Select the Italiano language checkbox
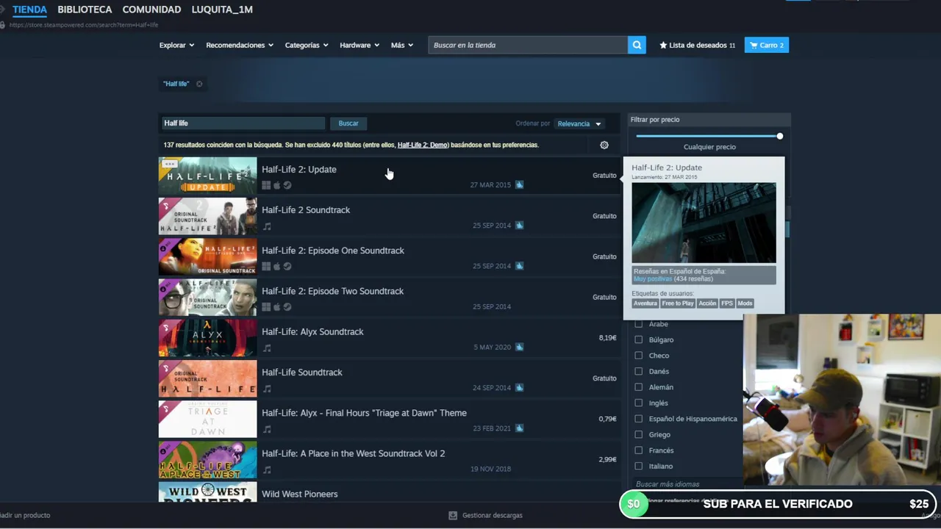This screenshot has height=529, width=941. 638,466
